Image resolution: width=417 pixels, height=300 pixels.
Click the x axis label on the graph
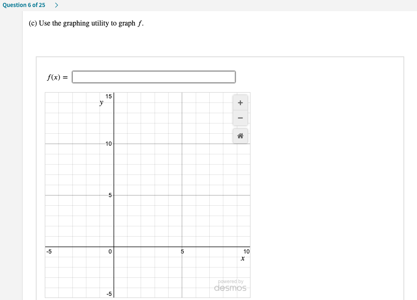click(243, 258)
